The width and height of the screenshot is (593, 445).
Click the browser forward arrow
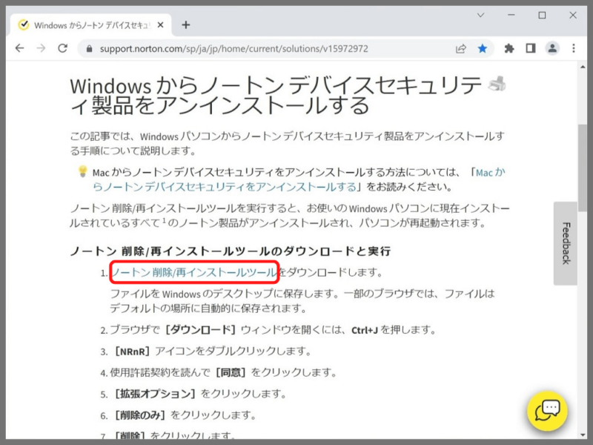click(x=41, y=48)
